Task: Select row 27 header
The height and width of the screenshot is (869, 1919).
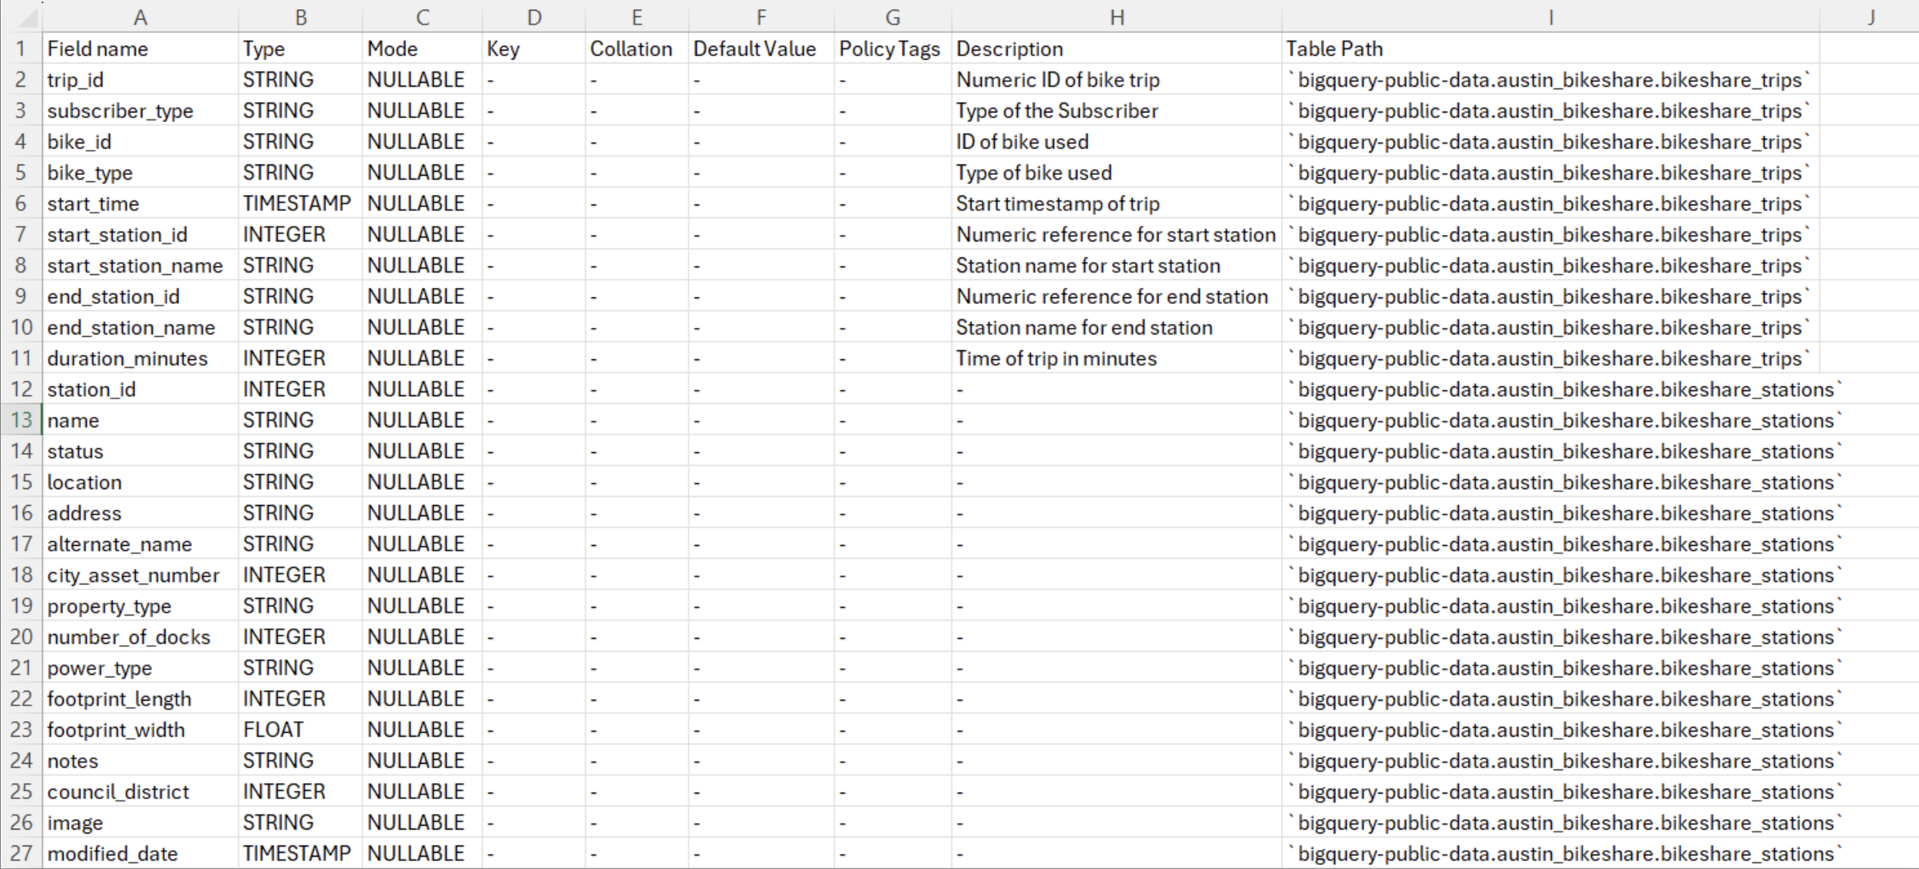Action: (21, 854)
